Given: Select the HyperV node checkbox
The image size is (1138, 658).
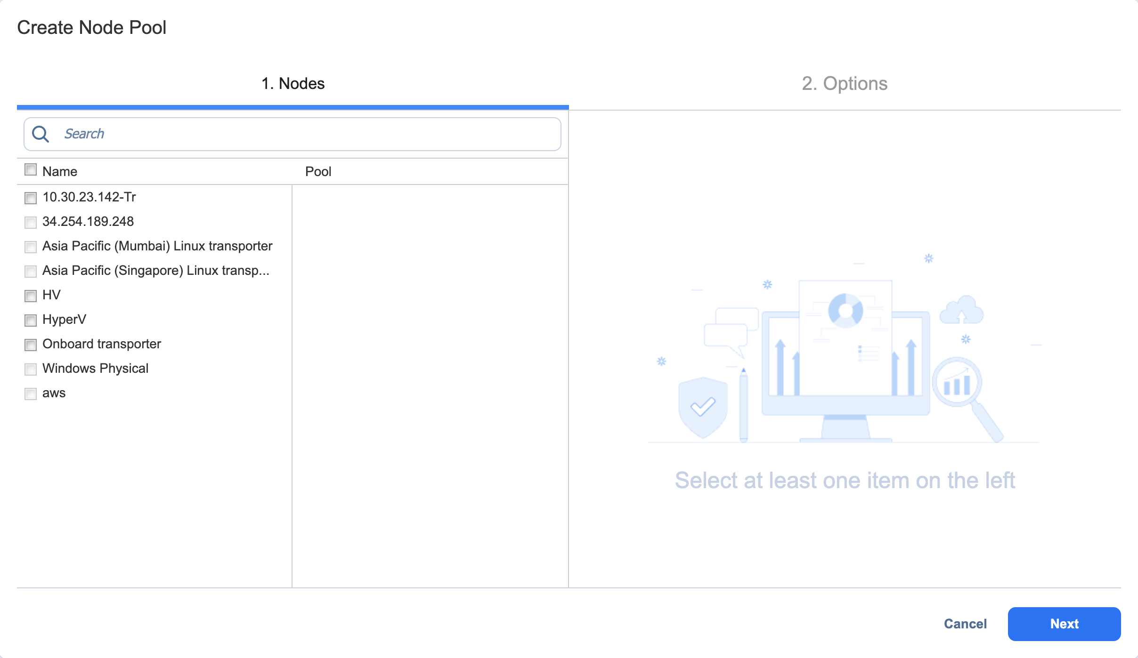Looking at the screenshot, I should [x=31, y=321].
